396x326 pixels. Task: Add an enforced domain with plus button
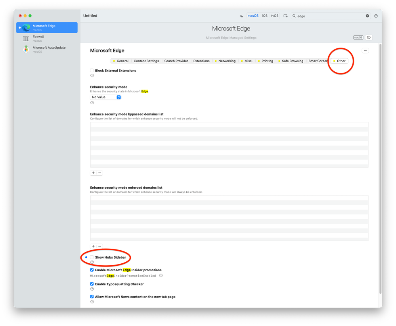[93, 246]
